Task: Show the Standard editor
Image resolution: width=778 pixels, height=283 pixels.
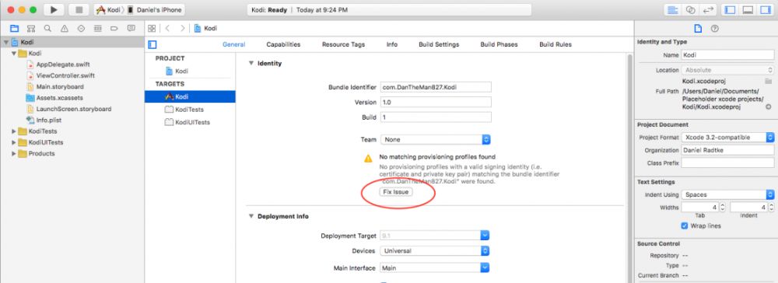Action: 673,10
